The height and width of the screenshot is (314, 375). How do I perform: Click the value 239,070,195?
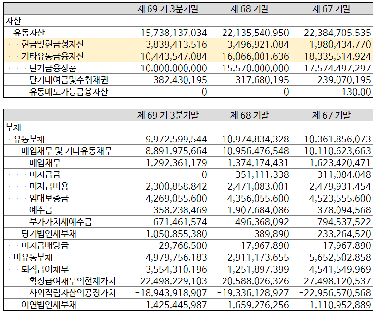344,80
